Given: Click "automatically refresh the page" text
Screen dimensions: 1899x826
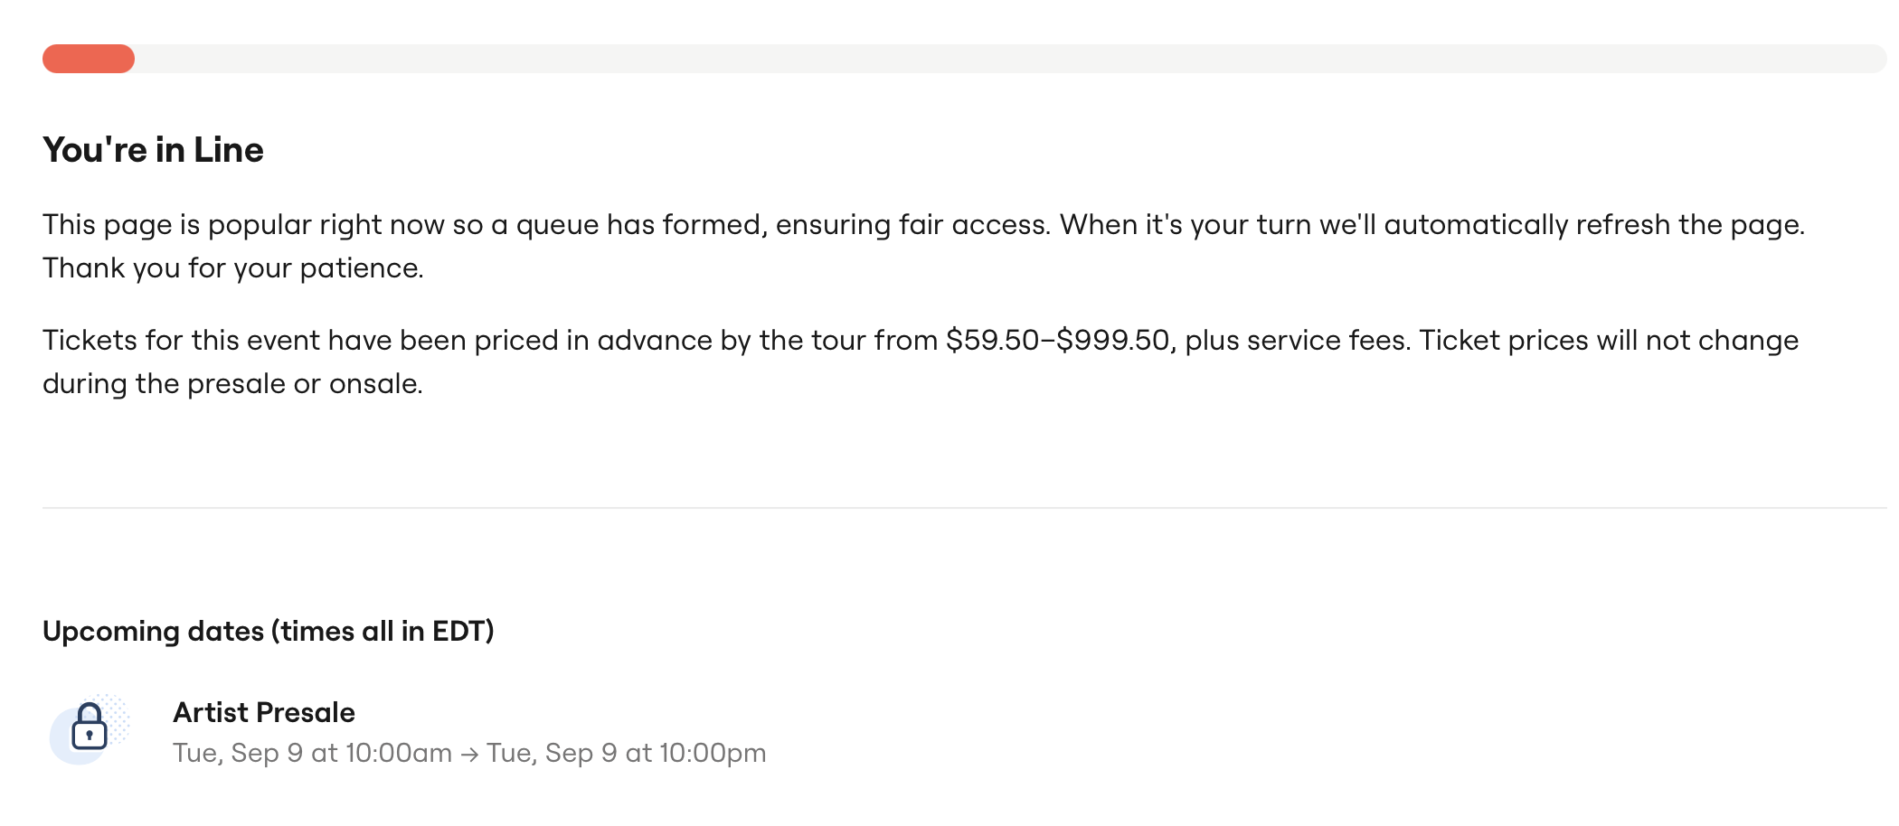Looking at the screenshot, I should (1593, 225).
